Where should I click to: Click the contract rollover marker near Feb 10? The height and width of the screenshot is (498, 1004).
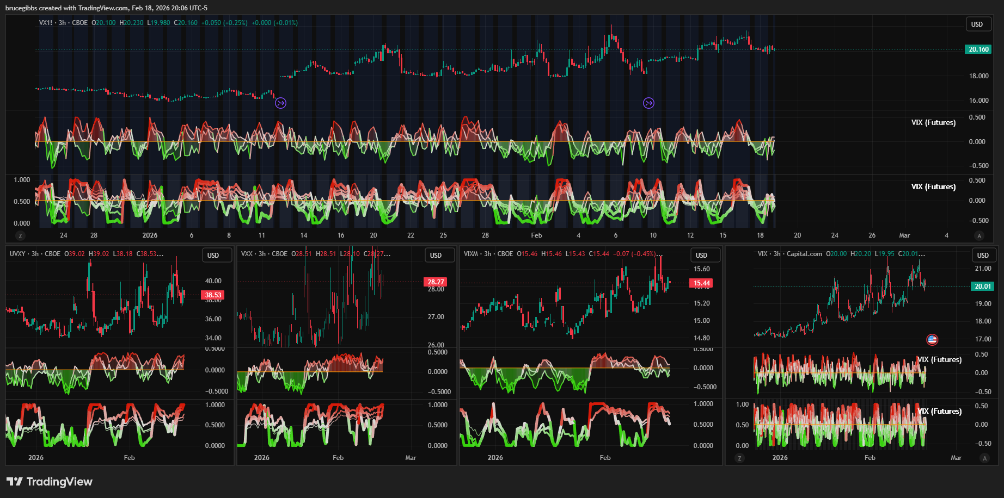pyautogui.click(x=648, y=103)
